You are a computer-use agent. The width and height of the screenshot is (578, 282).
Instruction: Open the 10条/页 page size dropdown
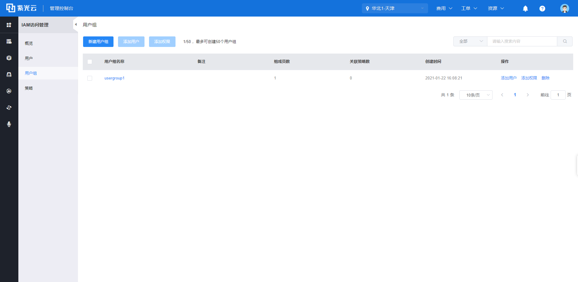click(x=476, y=95)
